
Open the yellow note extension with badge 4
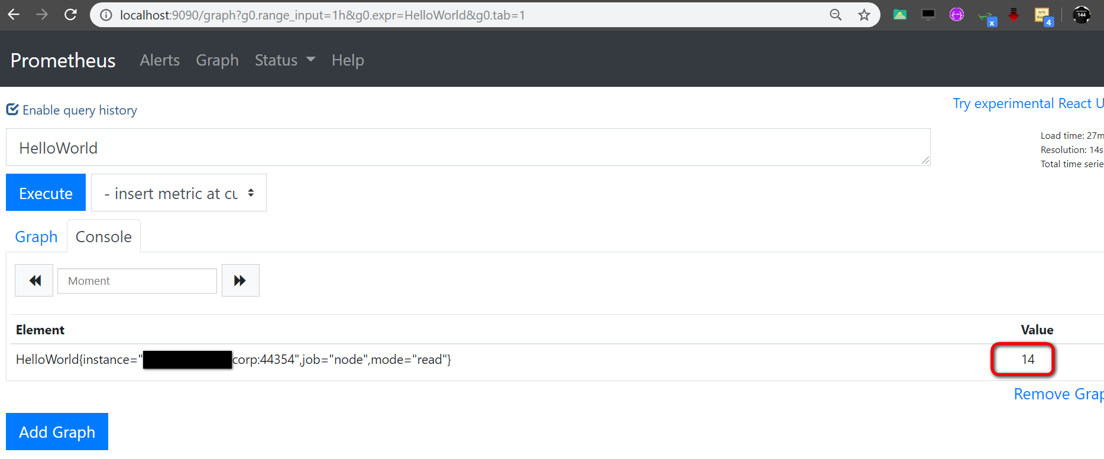[1044, 17]
